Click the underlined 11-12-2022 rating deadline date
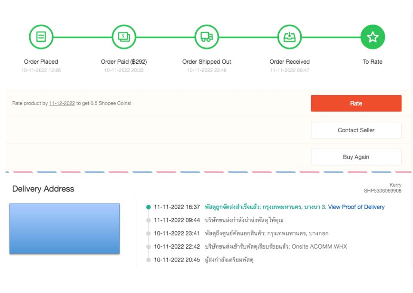This screenshot has width=413, height=293. click(62, 103)
